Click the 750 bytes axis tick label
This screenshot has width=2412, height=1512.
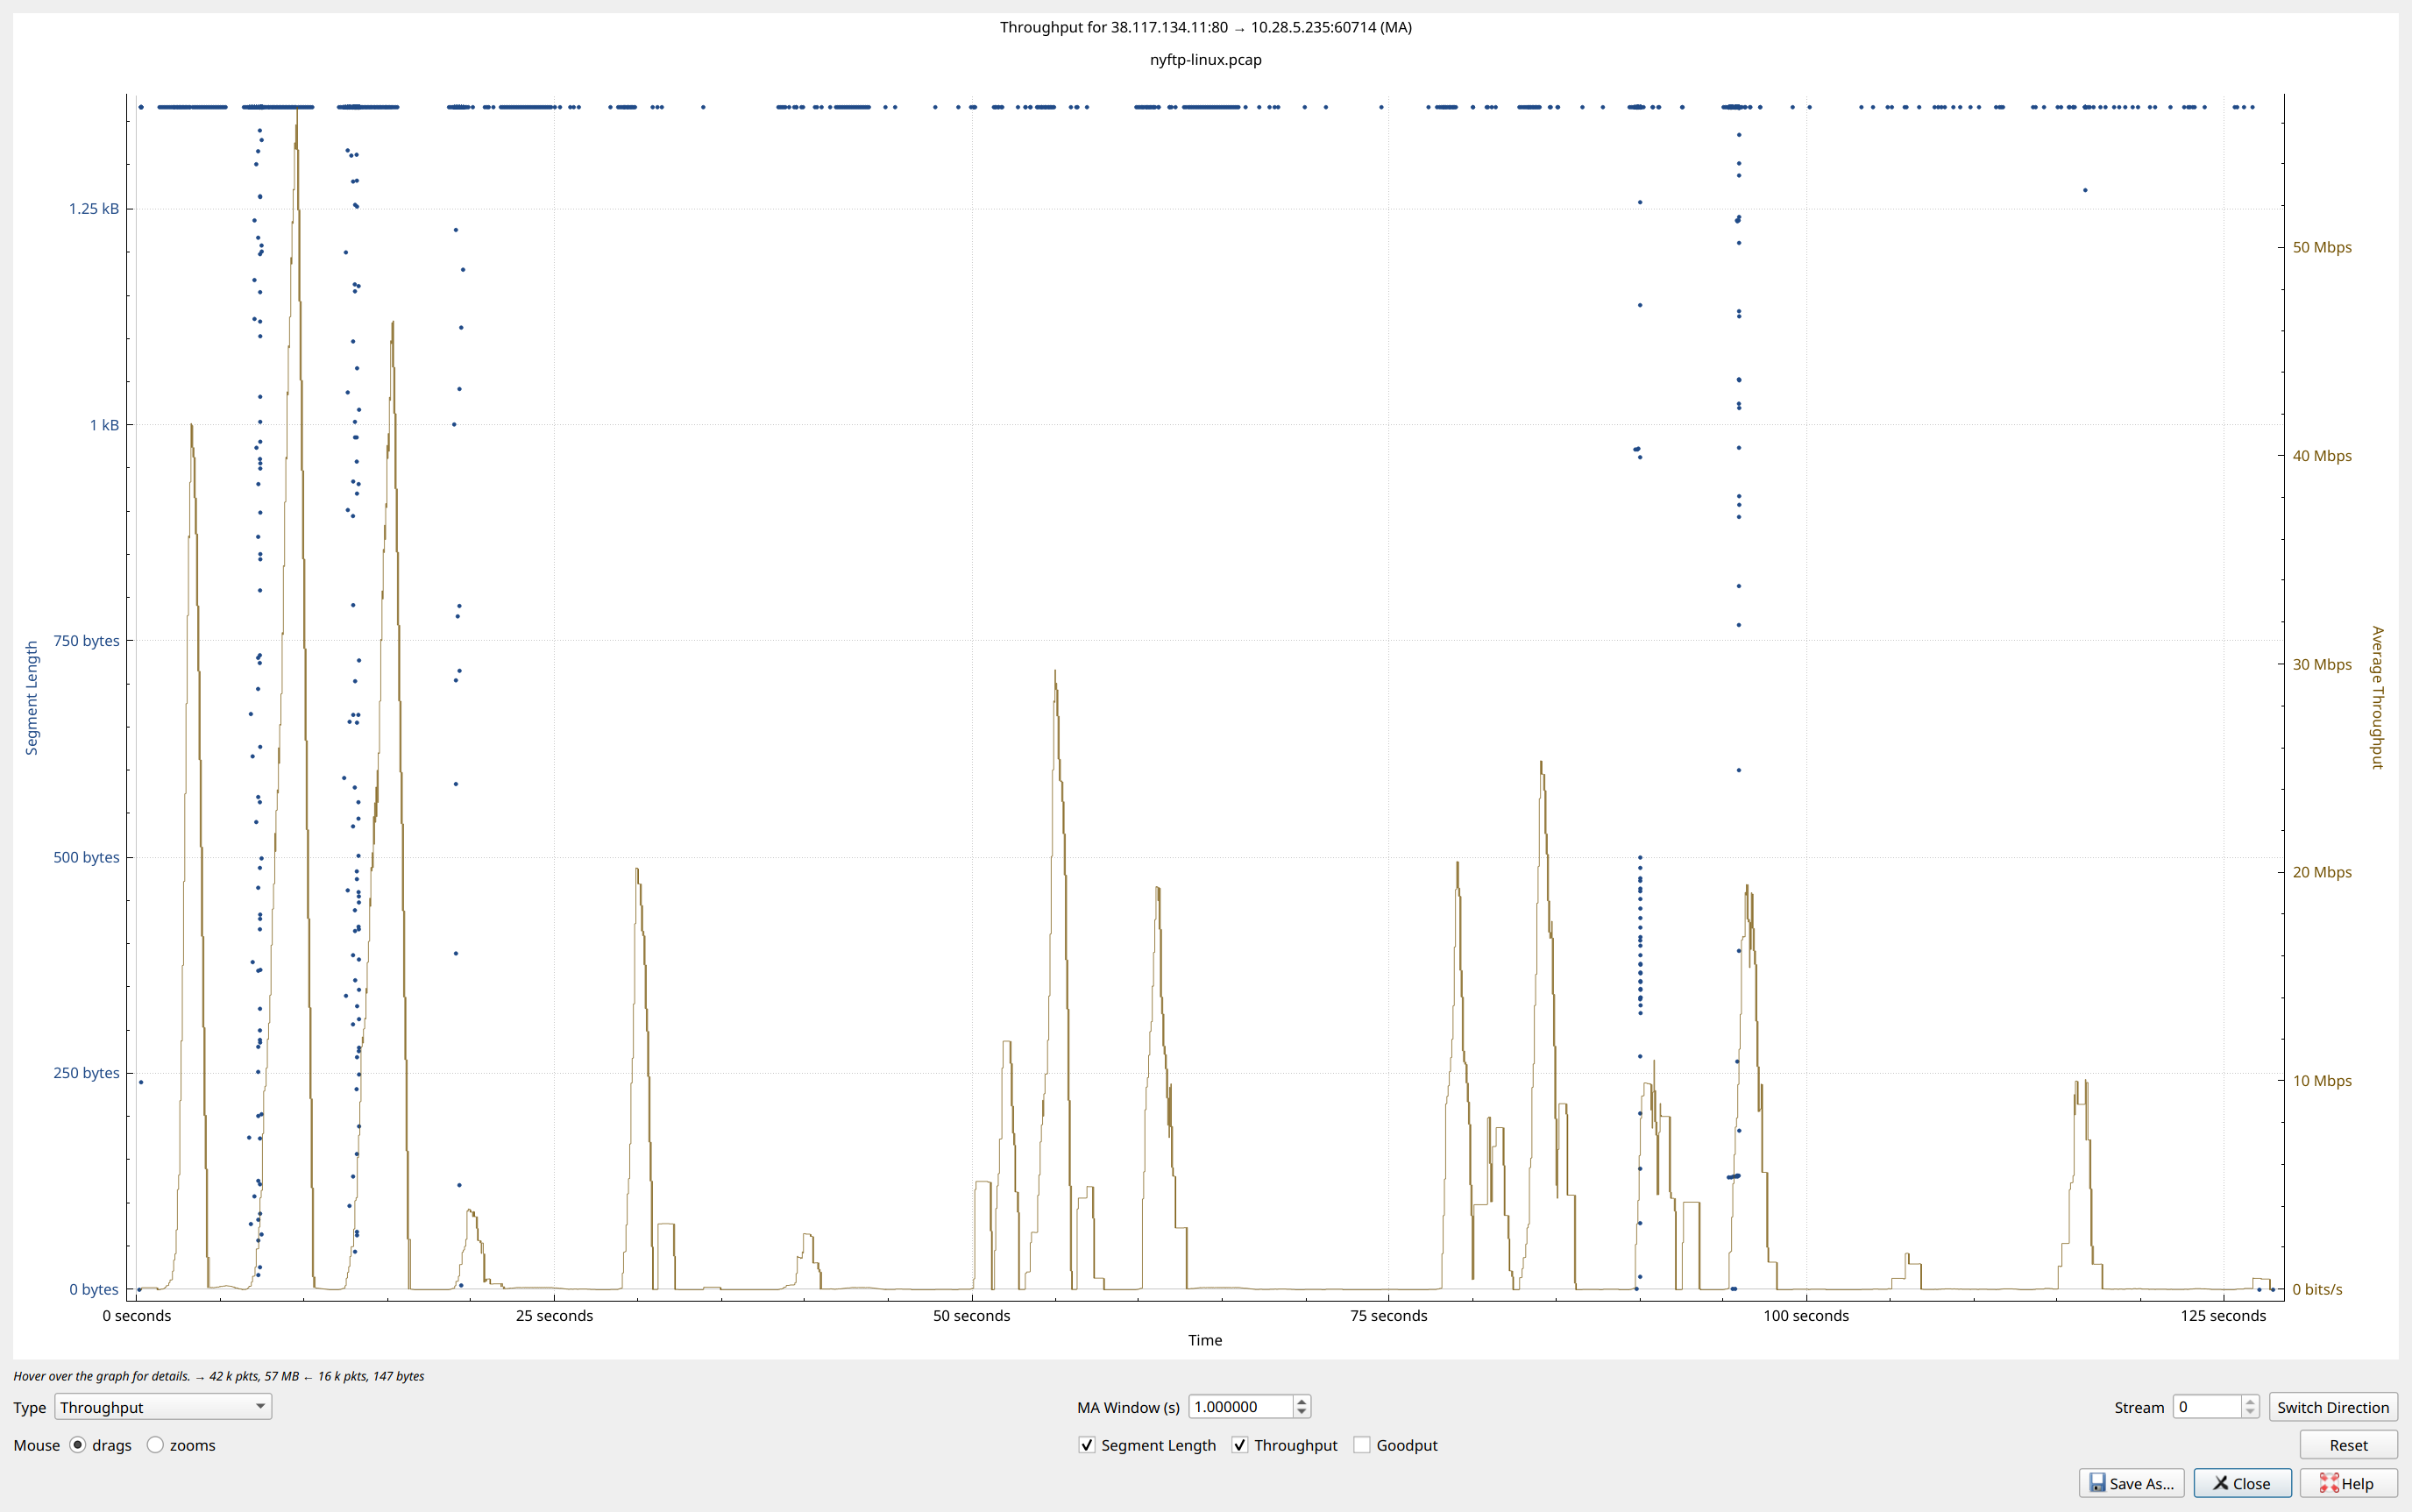tap(86, 641)
